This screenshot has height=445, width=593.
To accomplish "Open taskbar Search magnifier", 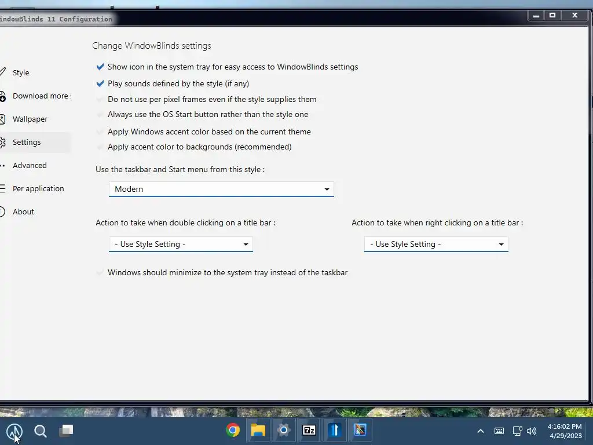I will pyautogui.click(x=41, y=431).
